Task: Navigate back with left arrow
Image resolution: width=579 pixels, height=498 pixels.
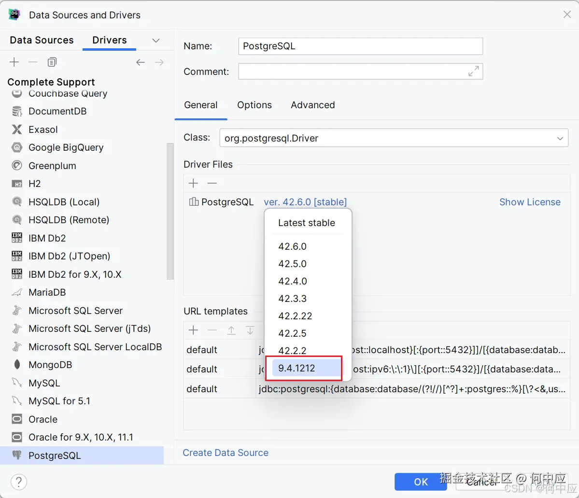Action: tap(141, 62)
